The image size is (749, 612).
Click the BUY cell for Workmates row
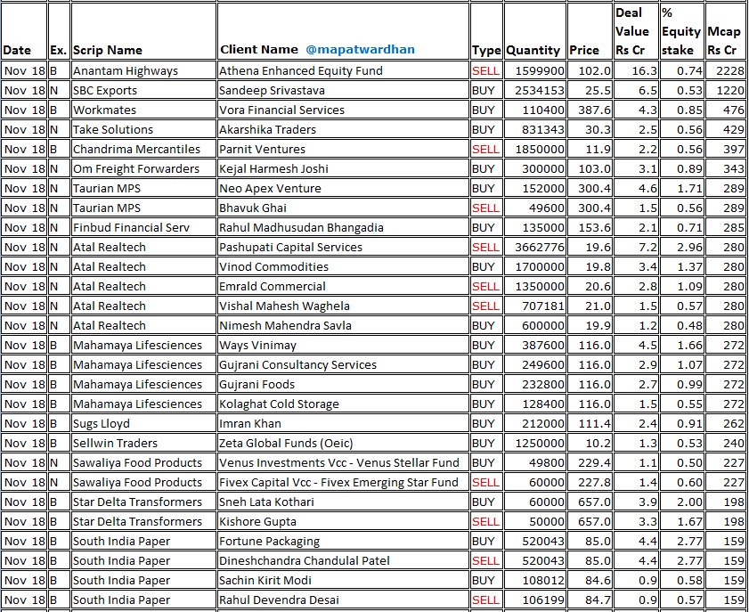[x=486, y=109]
